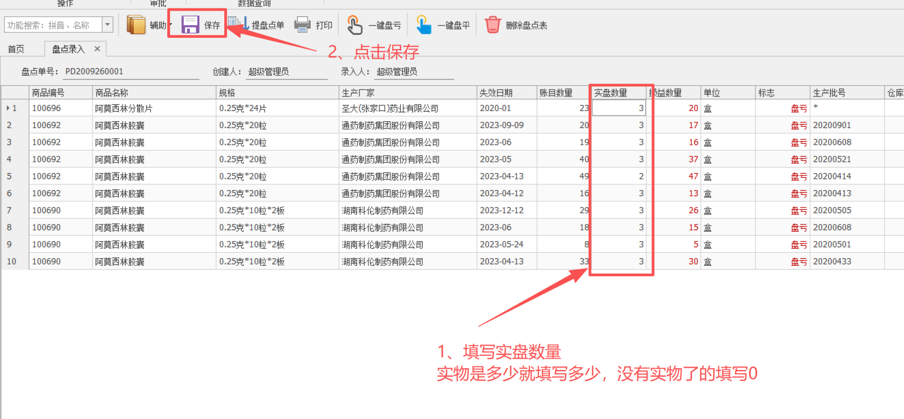Click the batch number 20200413 cell
Viewport: 904px width, 419px height.
pyautogui.click(x=847, y=193)
